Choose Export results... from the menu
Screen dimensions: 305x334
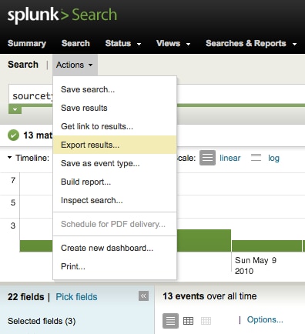pos(115,145)
